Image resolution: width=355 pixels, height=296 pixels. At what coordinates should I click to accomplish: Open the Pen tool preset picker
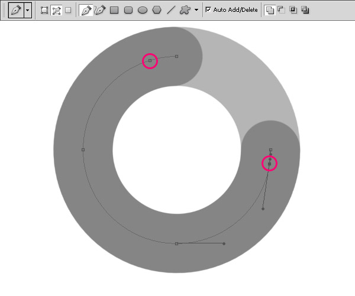click(x=16, y=10)
